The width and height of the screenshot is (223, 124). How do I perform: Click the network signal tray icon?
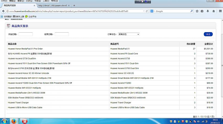coord(203,121)
